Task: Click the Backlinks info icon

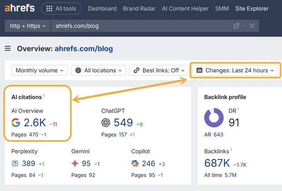Action: coord(231,149)
